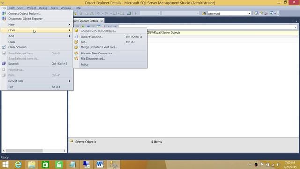Open the Redo history dropdown arrow

111,14
